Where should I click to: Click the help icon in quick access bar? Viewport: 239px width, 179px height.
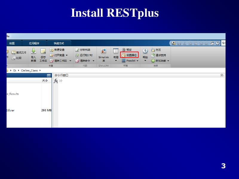point(218,43)
